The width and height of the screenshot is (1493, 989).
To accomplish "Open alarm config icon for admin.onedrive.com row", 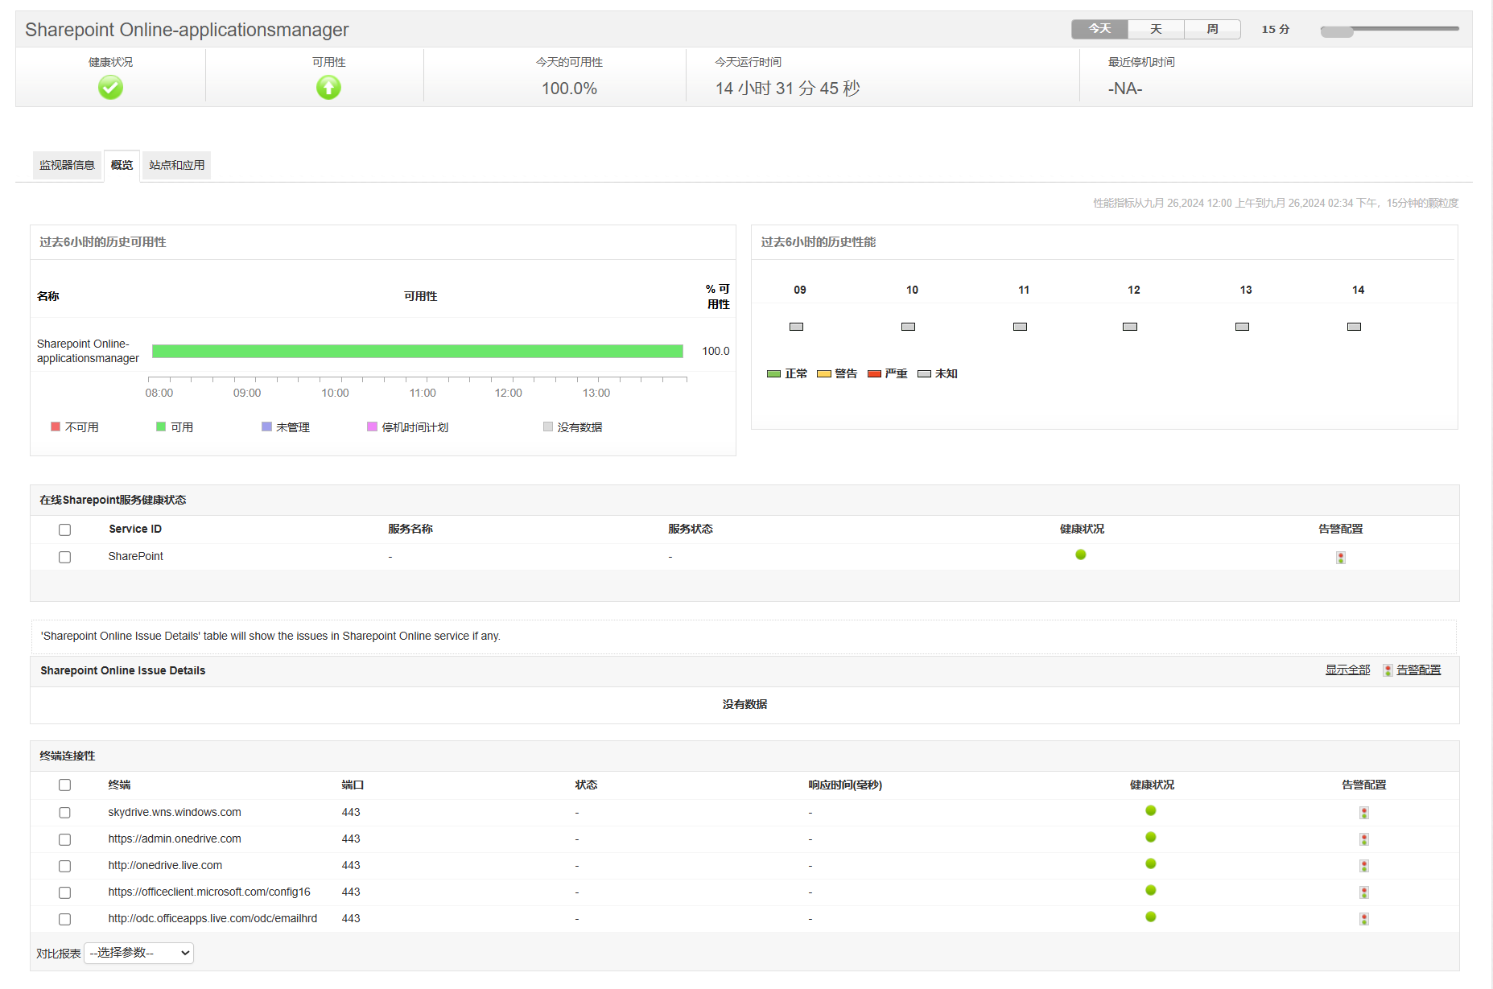I will point(1364,839).
